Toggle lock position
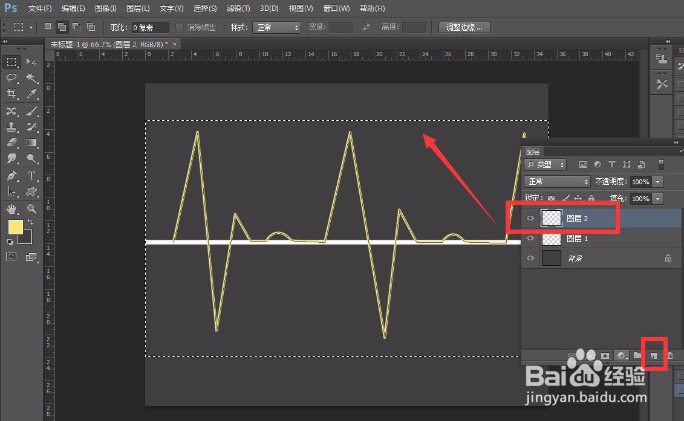The height and width of the screenshot is (421, 684). click(578, 198)
